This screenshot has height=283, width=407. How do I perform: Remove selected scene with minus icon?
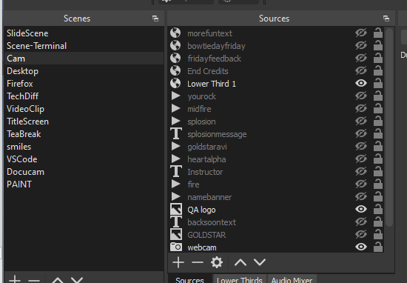point(34,280)
